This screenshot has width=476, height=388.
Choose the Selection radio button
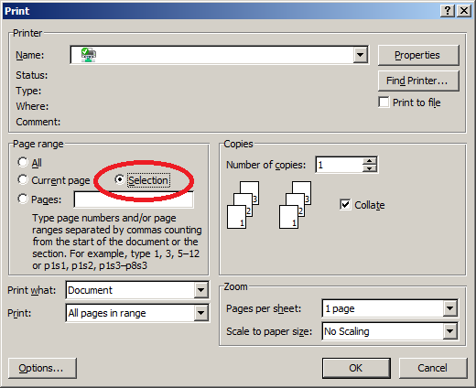[120, 179]
